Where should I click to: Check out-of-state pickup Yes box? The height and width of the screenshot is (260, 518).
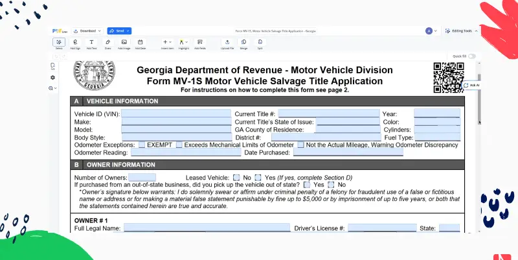(307, 185)
